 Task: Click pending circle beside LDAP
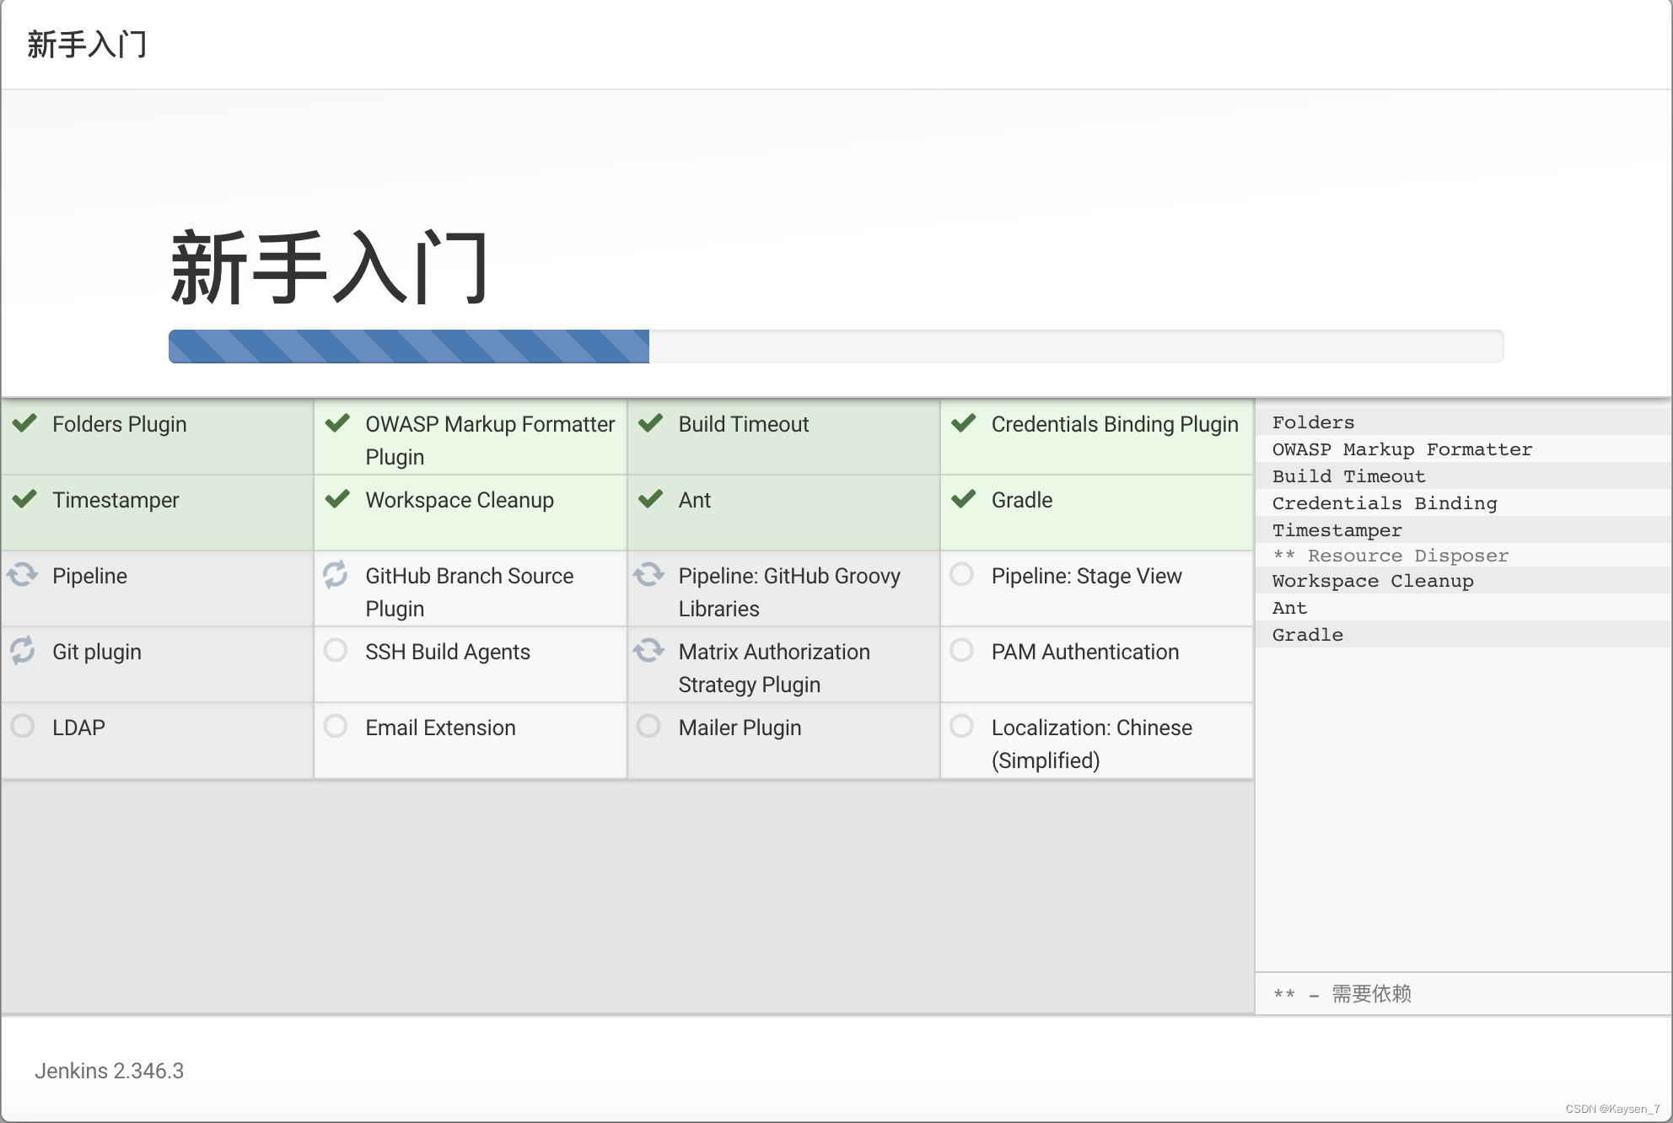tap(23, 726)
